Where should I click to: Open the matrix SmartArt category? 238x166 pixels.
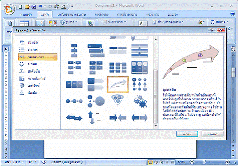coord(29,86)
